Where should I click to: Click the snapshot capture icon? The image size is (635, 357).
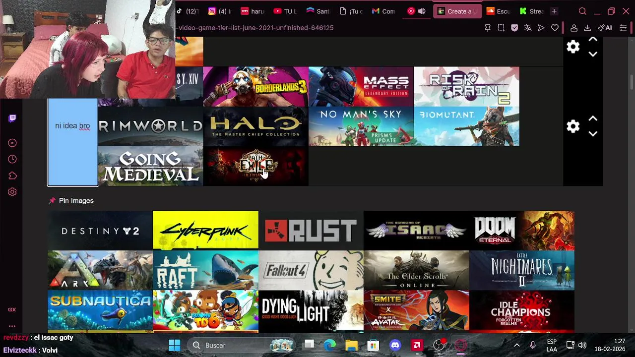pyautogui.click(x=501, y=28)
